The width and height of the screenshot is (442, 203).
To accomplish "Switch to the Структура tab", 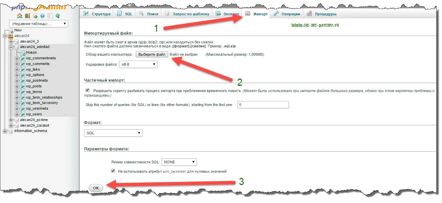I will (97, 14).
